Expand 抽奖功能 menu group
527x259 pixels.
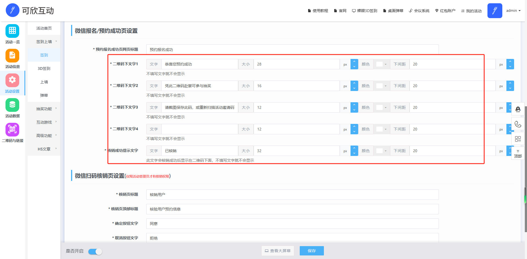44,109
